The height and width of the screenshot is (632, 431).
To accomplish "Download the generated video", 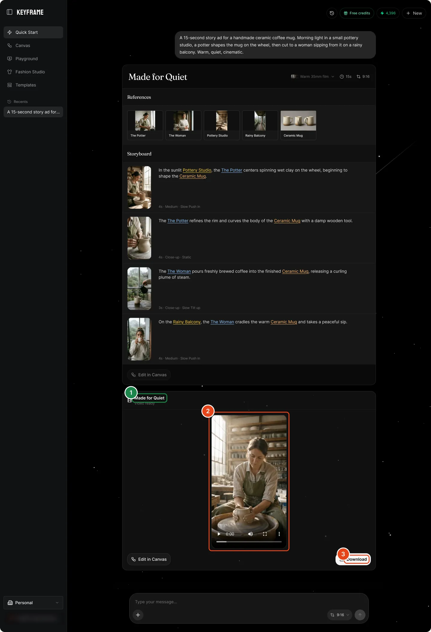I will point(353,559).
